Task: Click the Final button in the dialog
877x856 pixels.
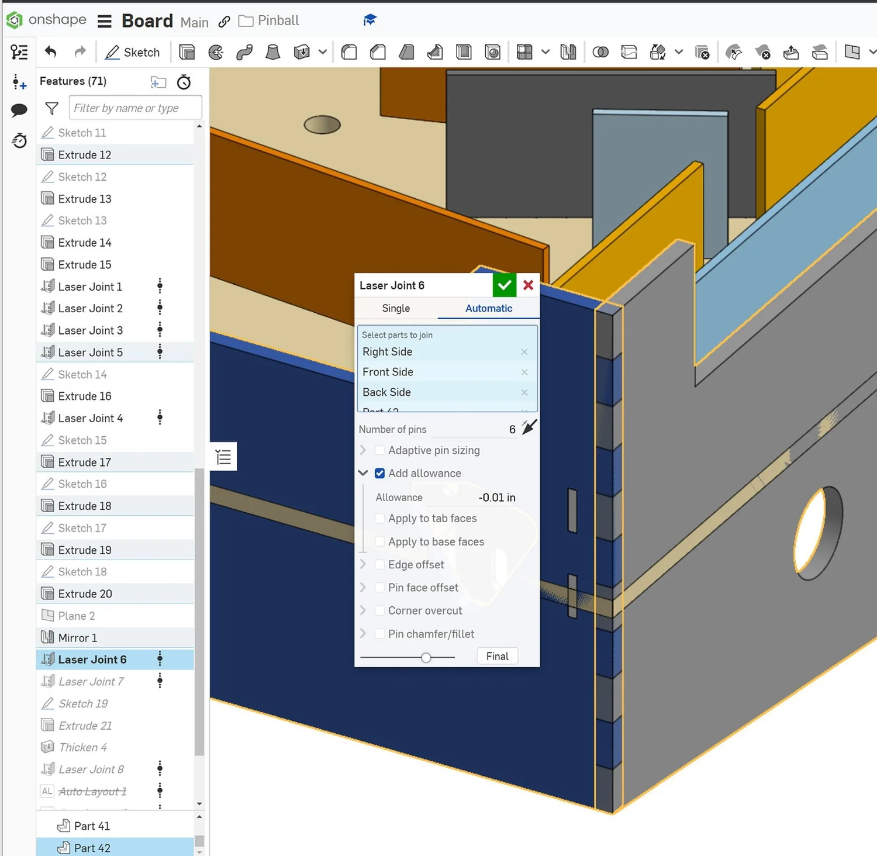Action: [x=496, y=655]
